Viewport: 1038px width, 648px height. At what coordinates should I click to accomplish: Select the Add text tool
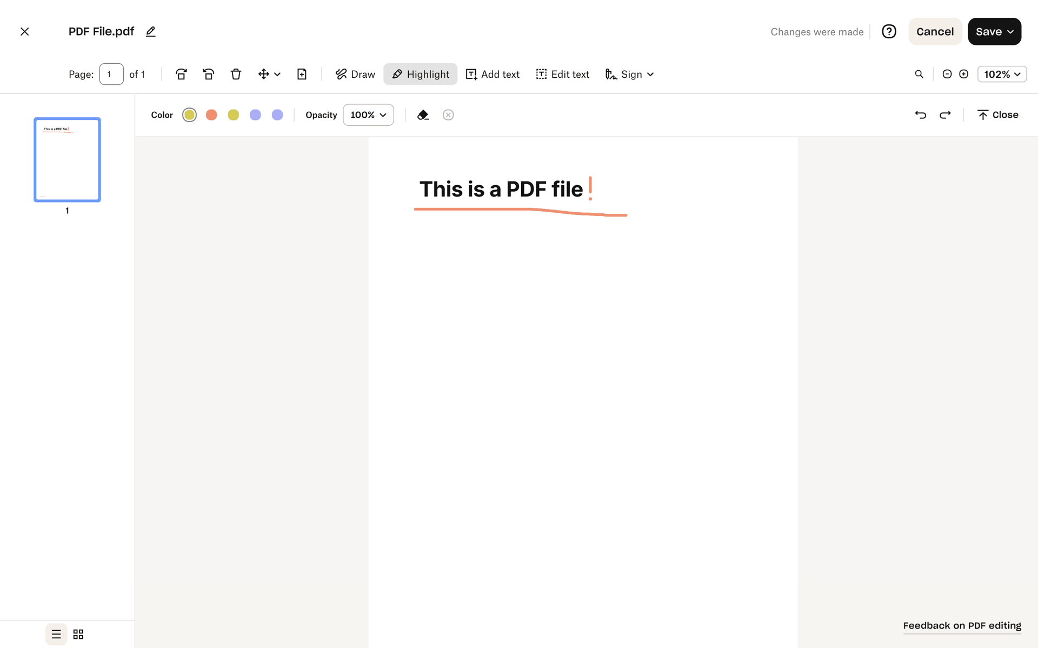coord(493,75)
